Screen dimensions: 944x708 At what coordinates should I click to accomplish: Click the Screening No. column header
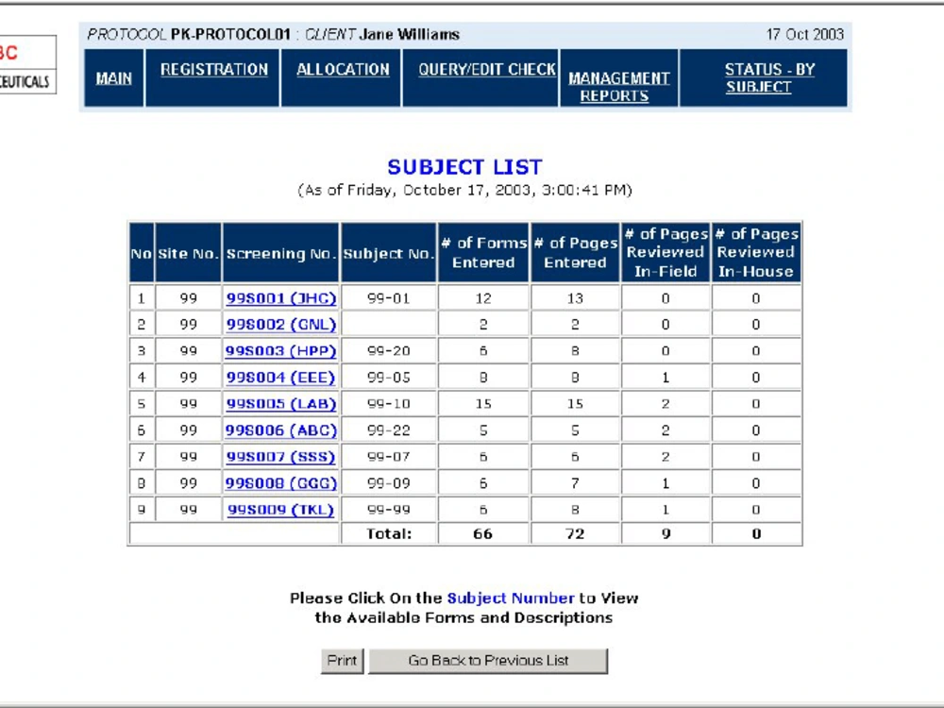[x=280, y=253]
